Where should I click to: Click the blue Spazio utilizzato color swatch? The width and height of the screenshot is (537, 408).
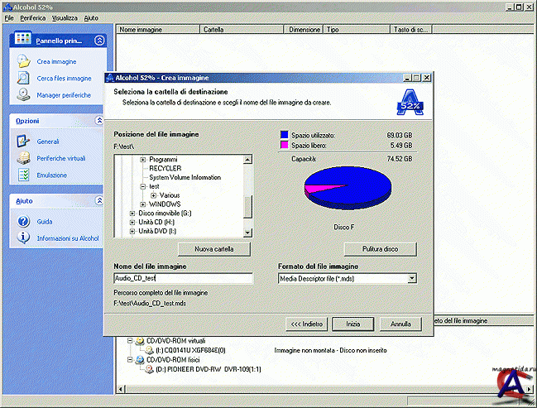point(284,133)
